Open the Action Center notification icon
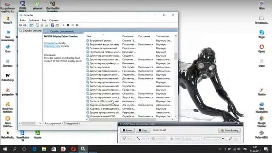This screenshot has height=153, width=272. coord(266,149)
